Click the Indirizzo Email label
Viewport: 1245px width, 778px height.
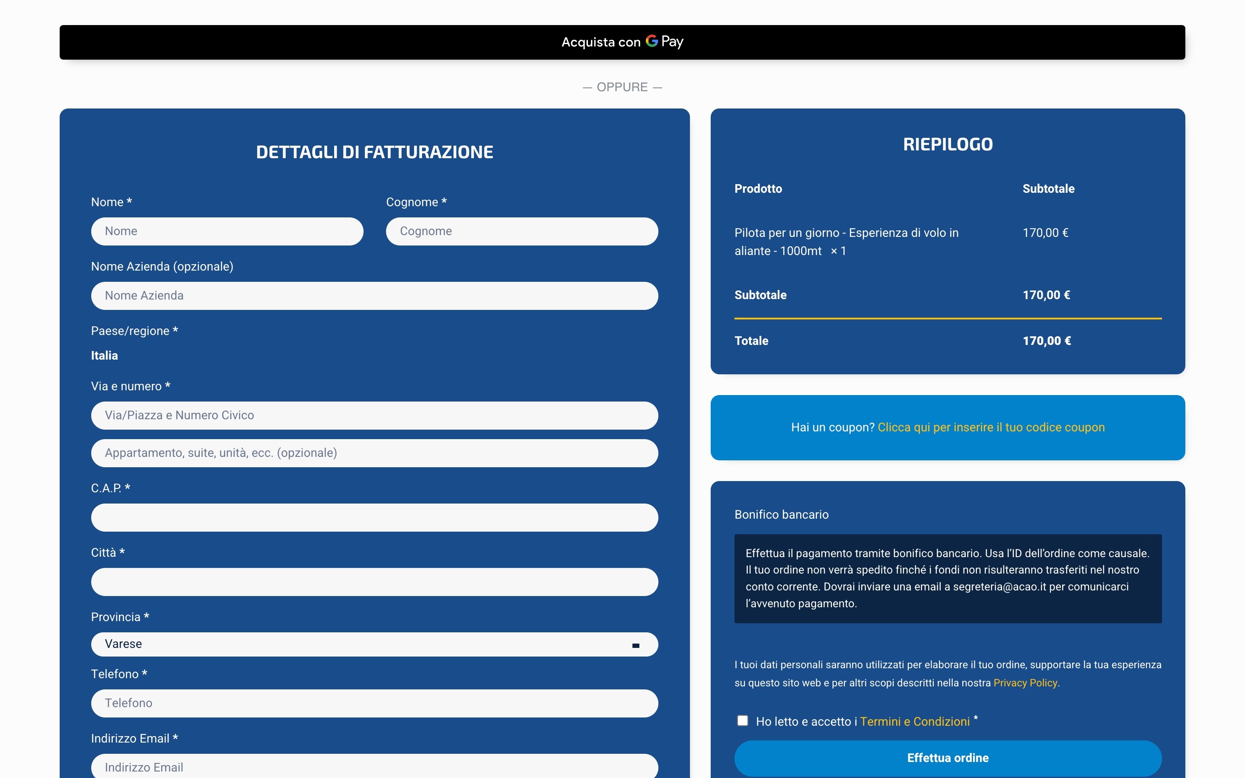pyautogui.click(x=134, y=738)
